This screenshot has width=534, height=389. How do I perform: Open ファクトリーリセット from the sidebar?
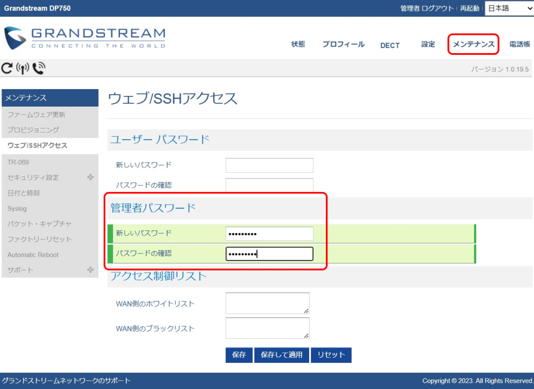(x=40, y=239)
